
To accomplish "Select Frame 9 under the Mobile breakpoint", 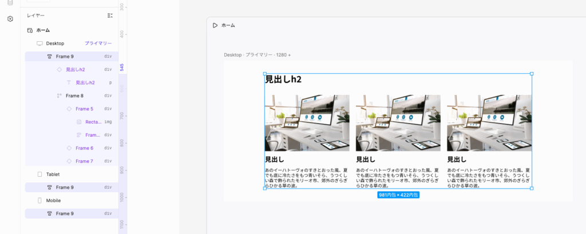I will [x=65, y=213].
